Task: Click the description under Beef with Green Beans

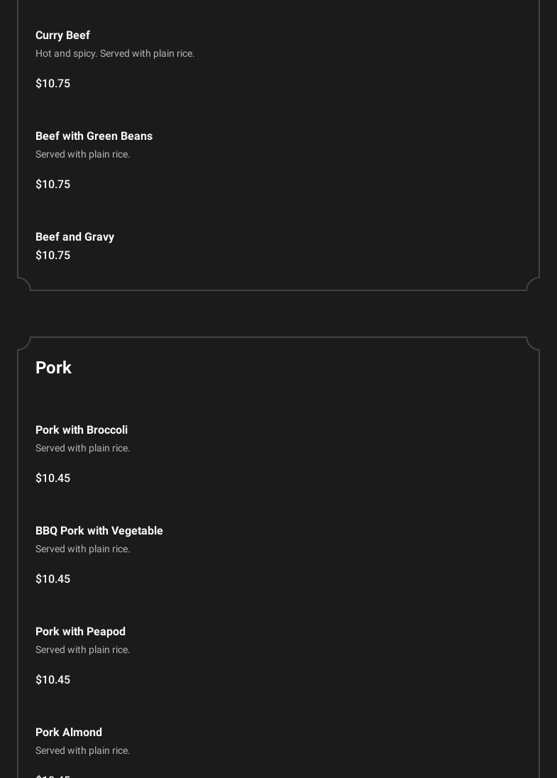Action: coord(82,155)
